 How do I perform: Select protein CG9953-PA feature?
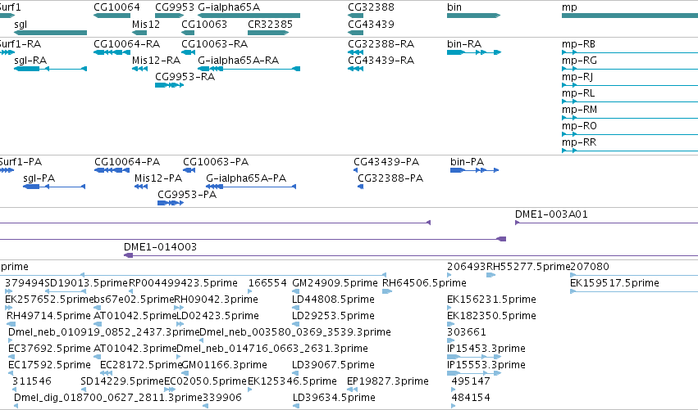click(x=171, y=203)
